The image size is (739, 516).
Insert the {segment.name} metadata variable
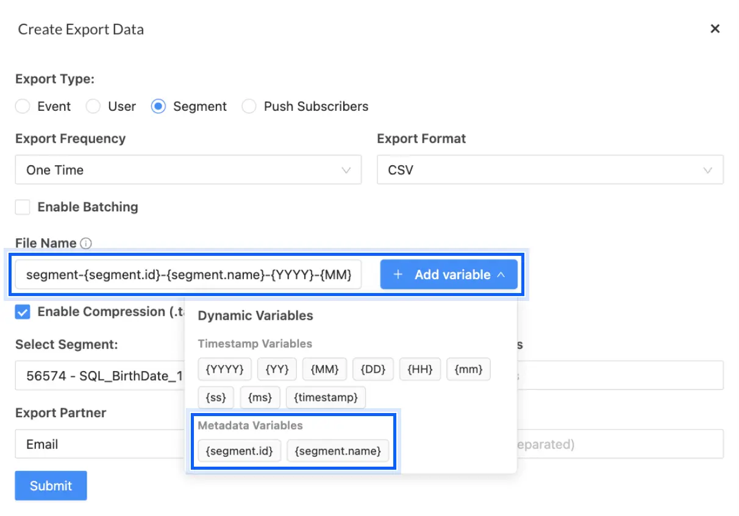[x=338, y=451]
